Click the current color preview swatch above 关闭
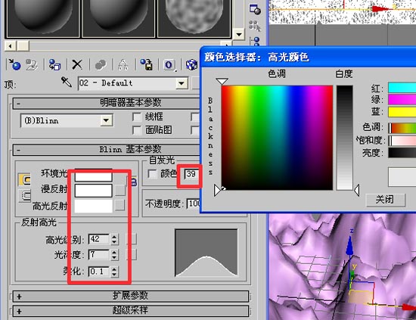Viewport: 416px width, 320px height. point(402,177)
